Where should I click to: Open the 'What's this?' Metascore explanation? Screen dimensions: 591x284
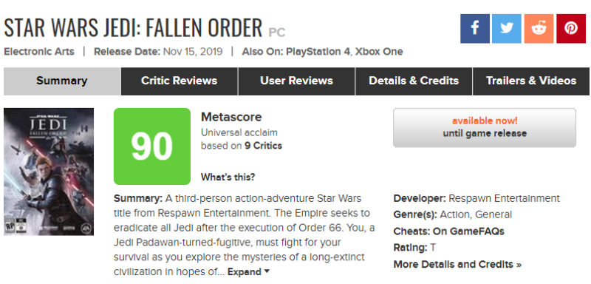tap(228, 177)
